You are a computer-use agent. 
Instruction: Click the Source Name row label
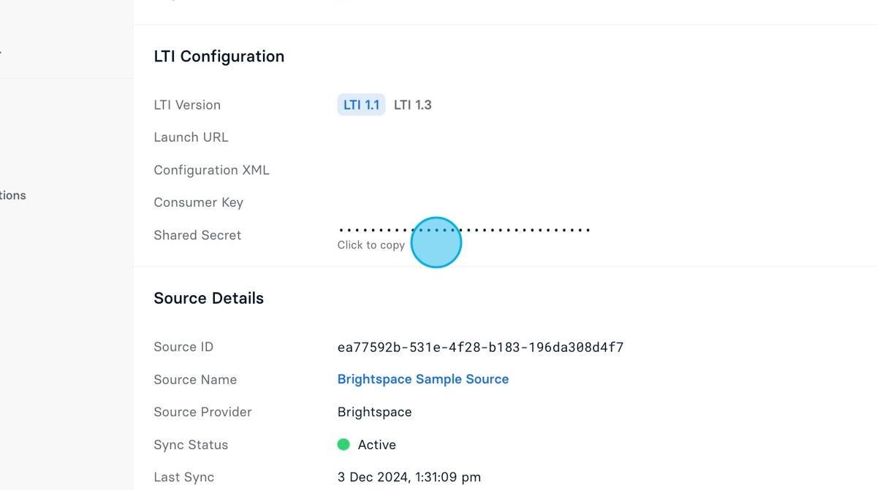click(194, 379)
